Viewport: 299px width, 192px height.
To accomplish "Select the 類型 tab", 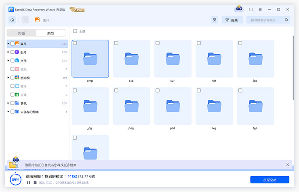I will [x=51, y=33].
